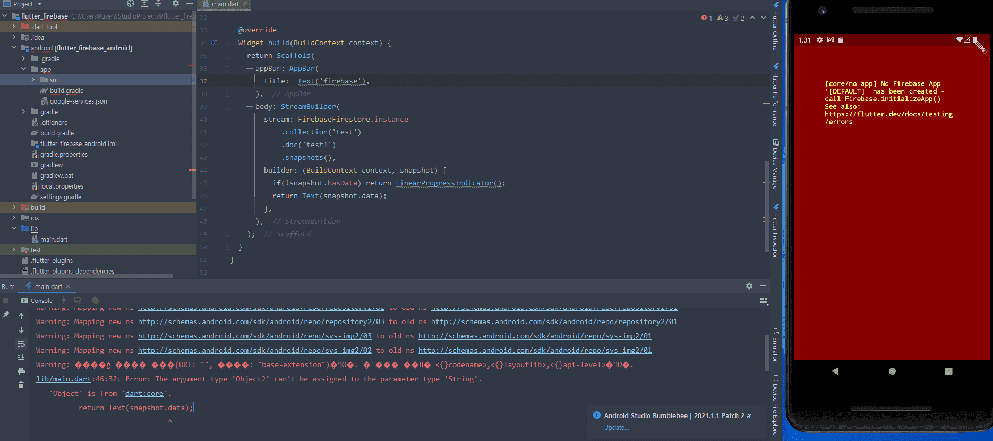
Task: Click the error count indicator in editor
Action: pyautogui.click(x=707, y=18)
